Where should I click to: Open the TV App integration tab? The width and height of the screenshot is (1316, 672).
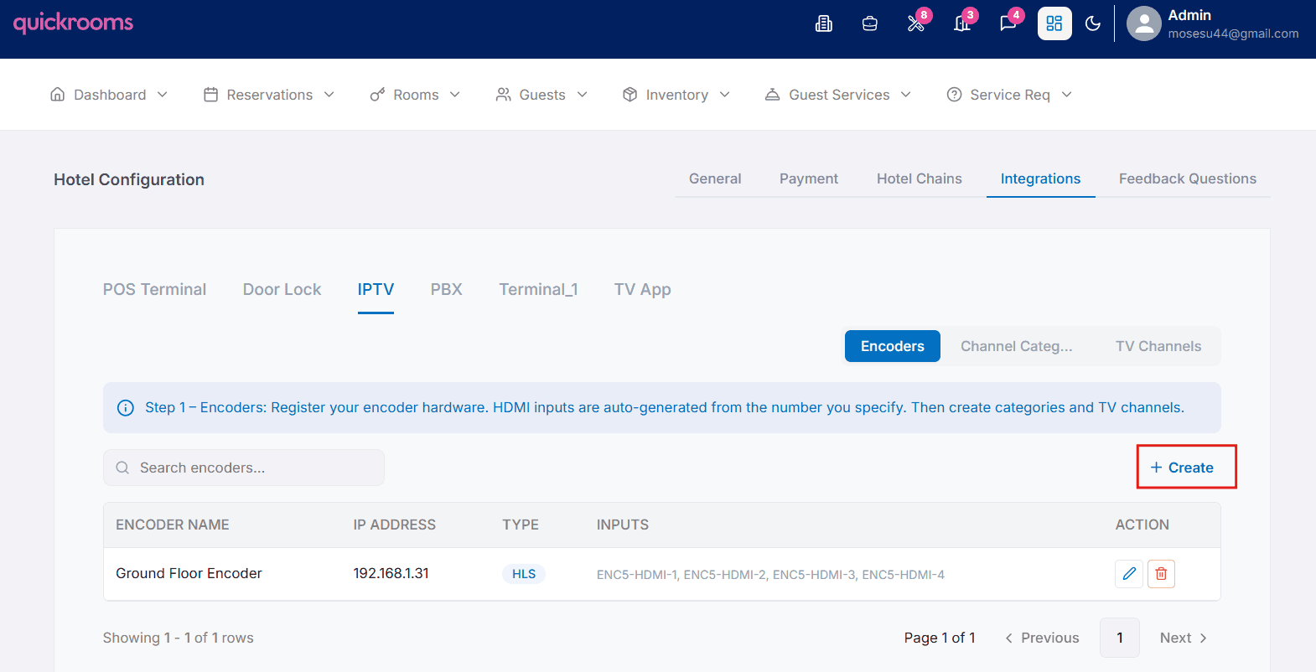pyautogui.click(x=643, y=289)
